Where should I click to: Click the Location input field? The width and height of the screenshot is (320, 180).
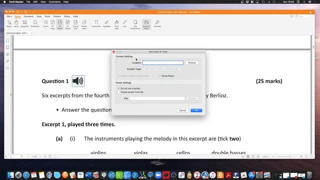163,62
